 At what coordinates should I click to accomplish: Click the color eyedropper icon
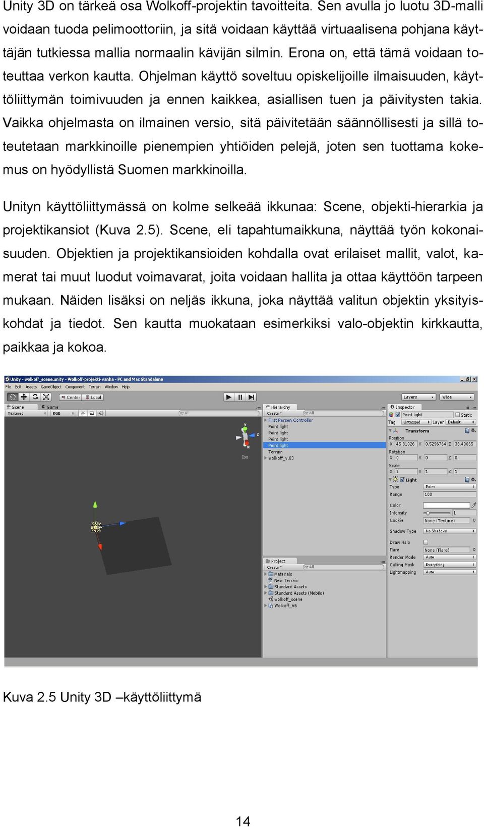[474, 505]
